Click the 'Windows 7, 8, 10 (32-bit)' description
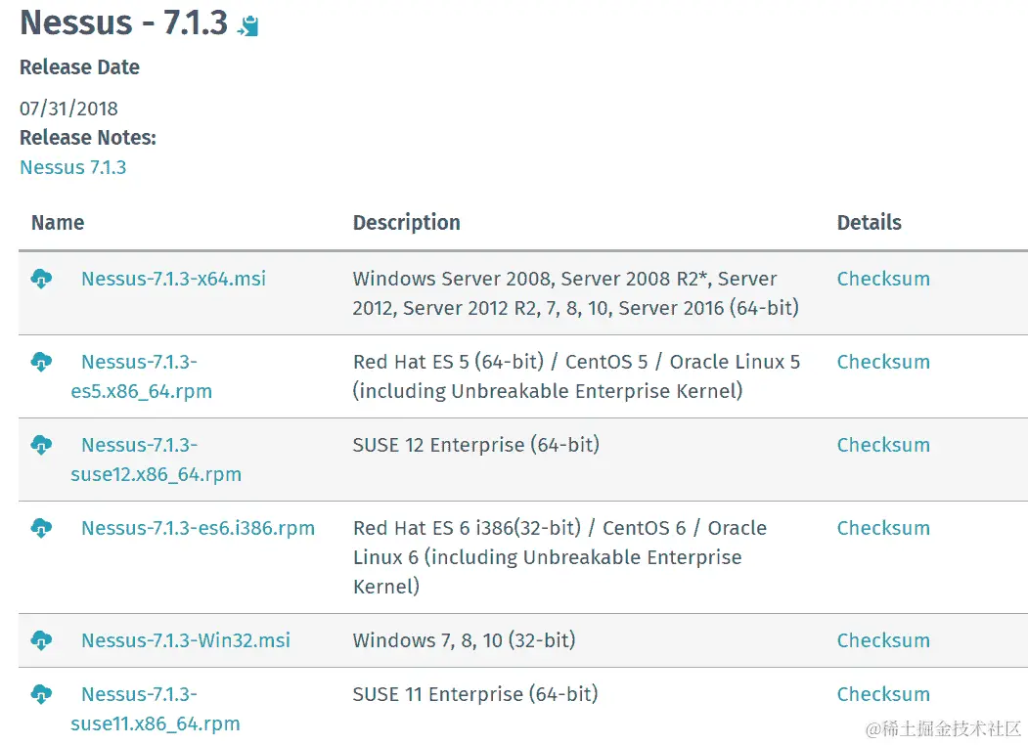 (465, 640)
